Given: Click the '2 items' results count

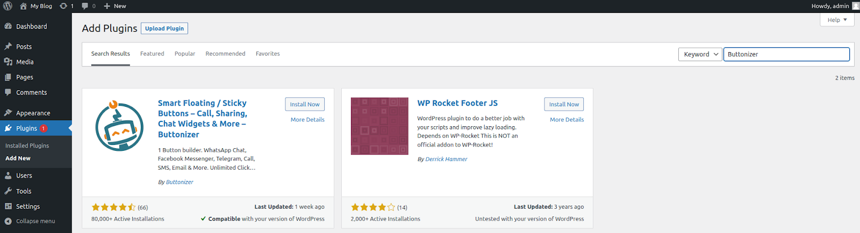Looking at the screenshot, I should point(844,78).
